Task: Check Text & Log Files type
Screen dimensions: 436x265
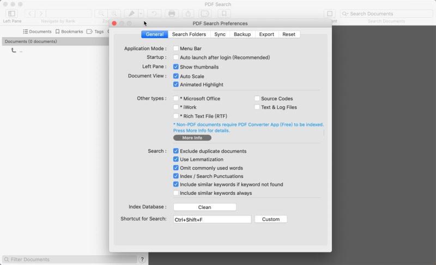Action: (x=257, y=107)
